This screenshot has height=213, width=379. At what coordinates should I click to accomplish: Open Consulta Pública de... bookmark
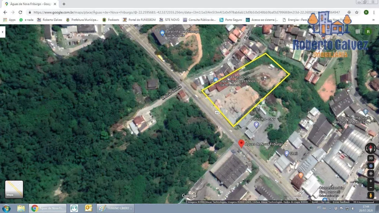pos(199,20)
